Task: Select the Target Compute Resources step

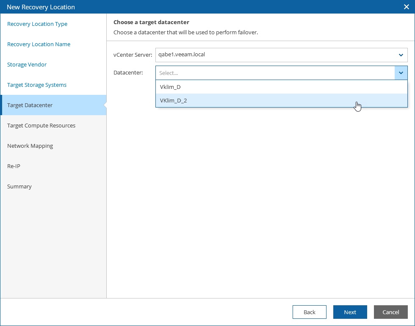Action: coord(41,126)
